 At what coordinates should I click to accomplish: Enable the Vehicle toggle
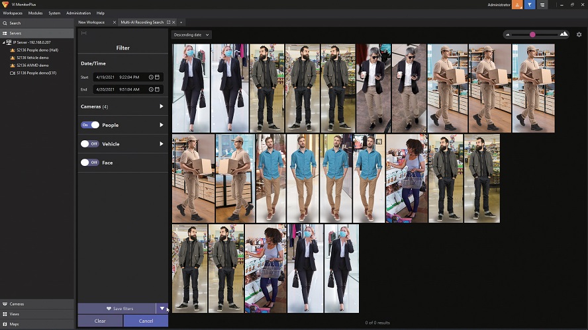pyautogui.click(x=90, y=144)
